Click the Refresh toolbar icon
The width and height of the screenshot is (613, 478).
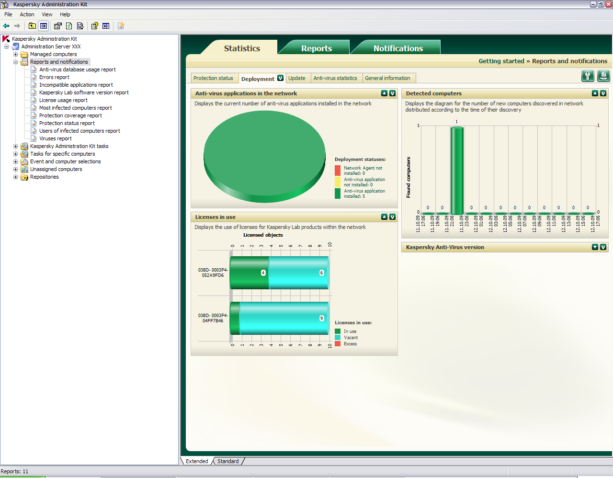pos(69,26)
